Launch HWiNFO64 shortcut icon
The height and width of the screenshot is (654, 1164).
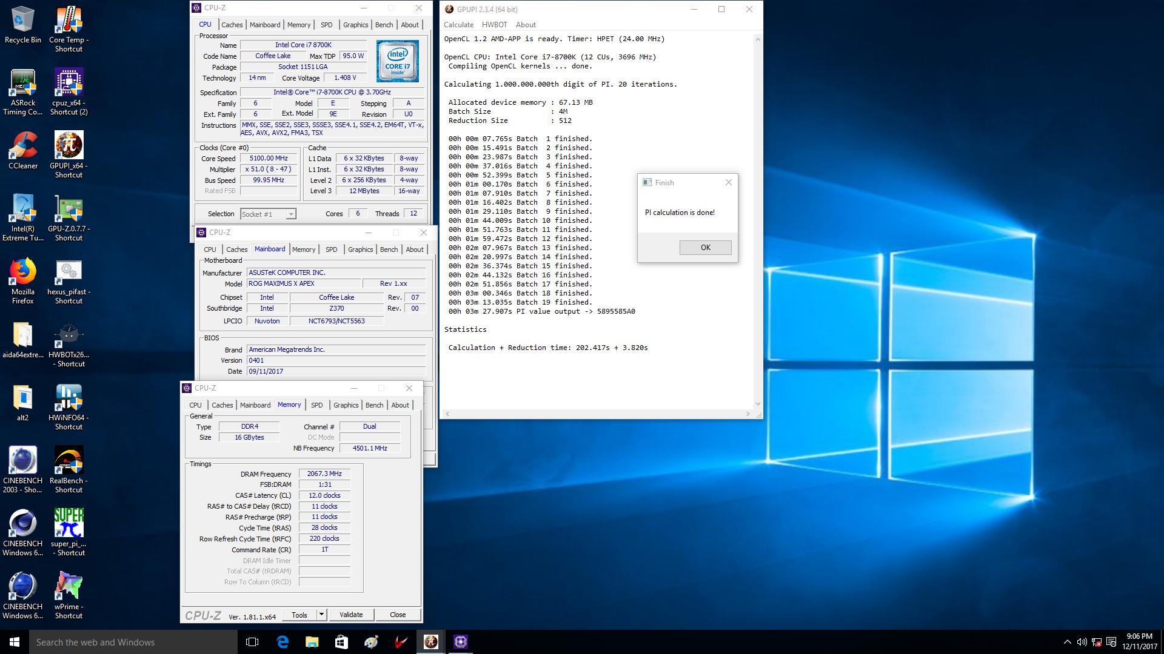point(69,407)
